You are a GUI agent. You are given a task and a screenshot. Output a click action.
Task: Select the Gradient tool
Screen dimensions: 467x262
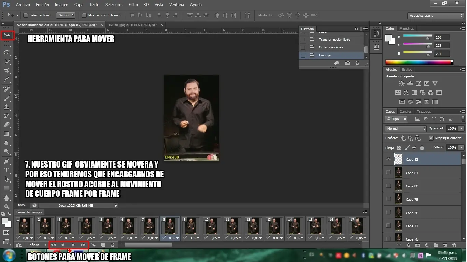click(x=6, y=134)
